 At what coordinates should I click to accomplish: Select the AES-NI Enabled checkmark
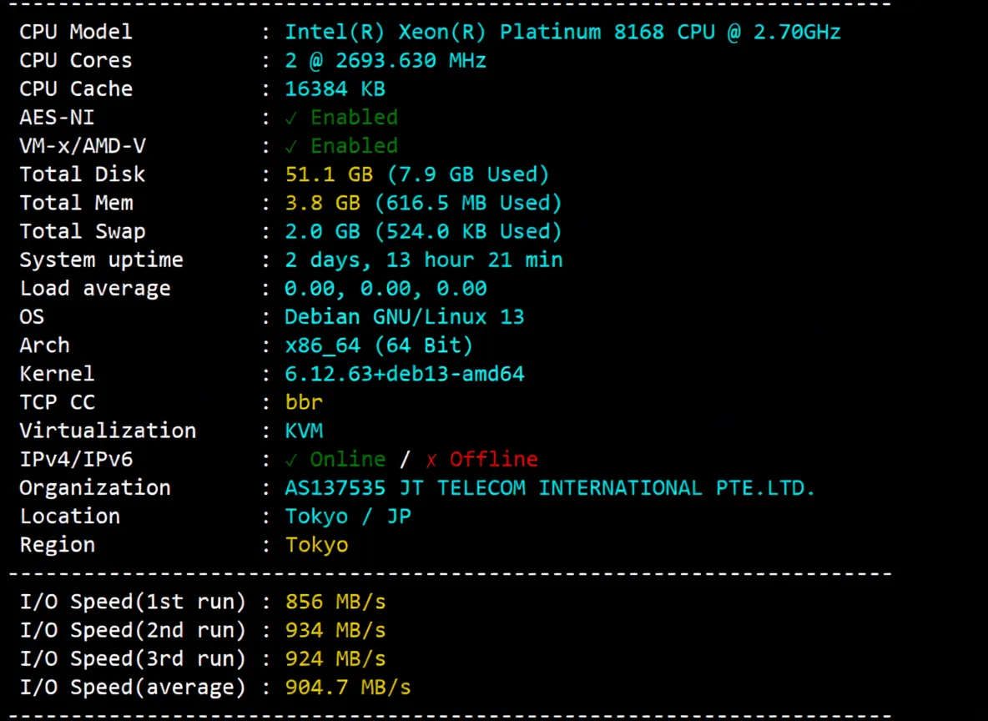click(291, 117)
